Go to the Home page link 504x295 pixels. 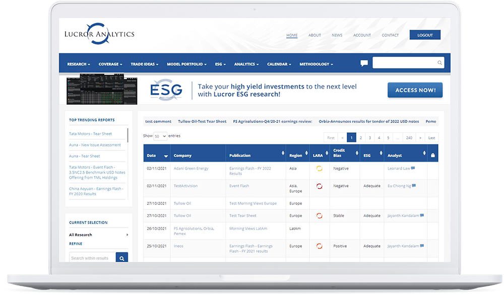pyautogui.click(x=292, y=35)
